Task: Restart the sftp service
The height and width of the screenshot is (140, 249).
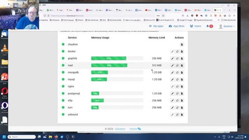Action: (x=177, y=100)
